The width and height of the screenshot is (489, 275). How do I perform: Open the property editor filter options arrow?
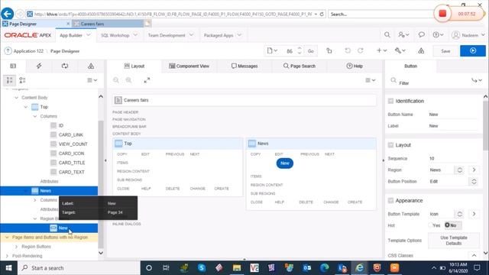pyautogui.click(x=476, y=80)
